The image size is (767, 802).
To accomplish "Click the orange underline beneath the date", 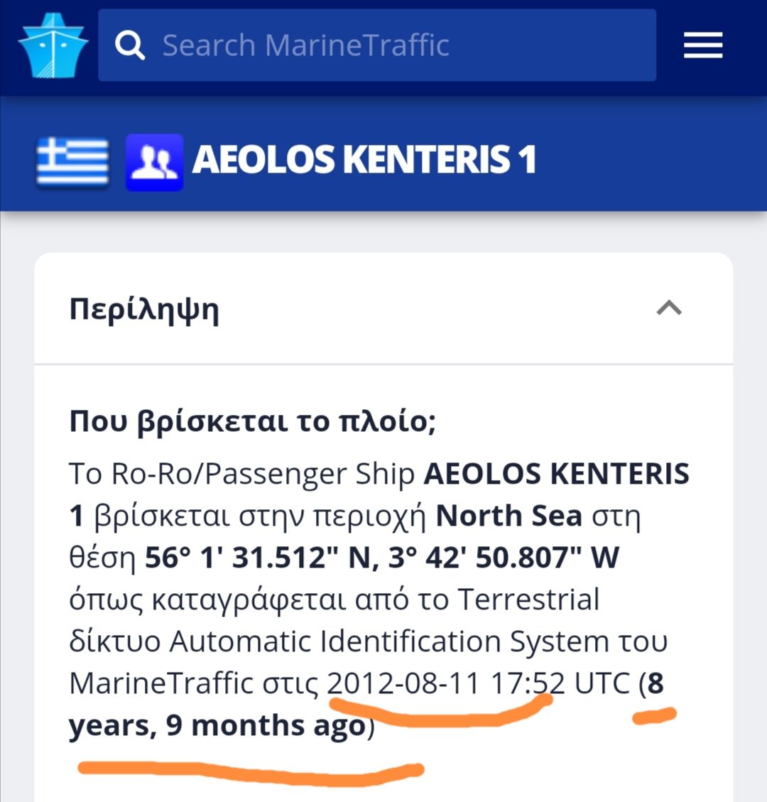I will (440, 713).
